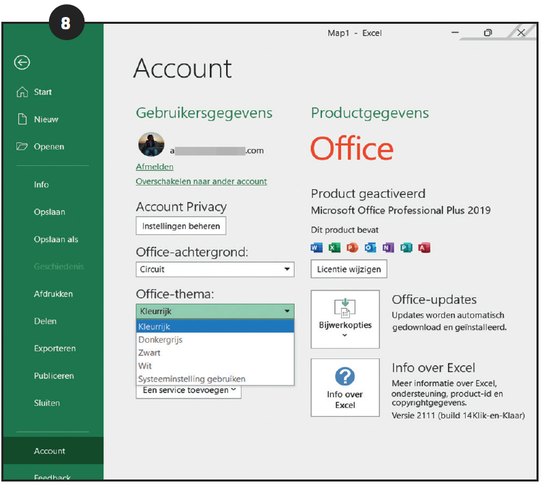The image size is (544, 489).
Task: Click the OneNote app icon
Action: point(388,248)
